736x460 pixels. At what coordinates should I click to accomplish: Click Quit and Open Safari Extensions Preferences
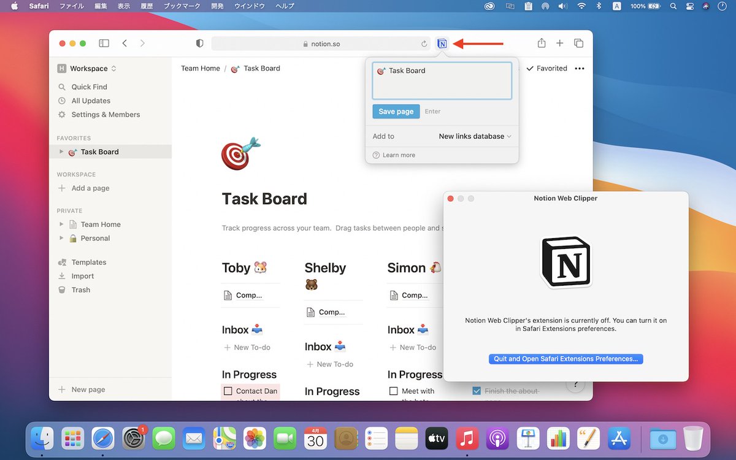click(x=565, y=359)
